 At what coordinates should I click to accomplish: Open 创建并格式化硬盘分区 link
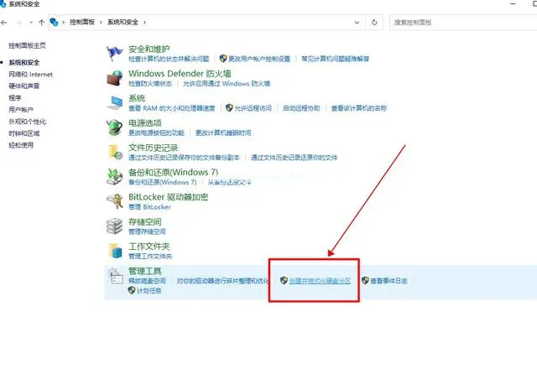pos(319,281)
